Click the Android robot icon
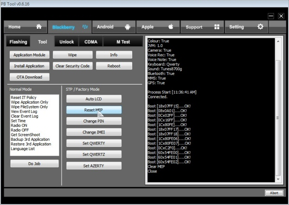This screenshot has height=205, width=289. pyautogui.click(x=128, y=27)
